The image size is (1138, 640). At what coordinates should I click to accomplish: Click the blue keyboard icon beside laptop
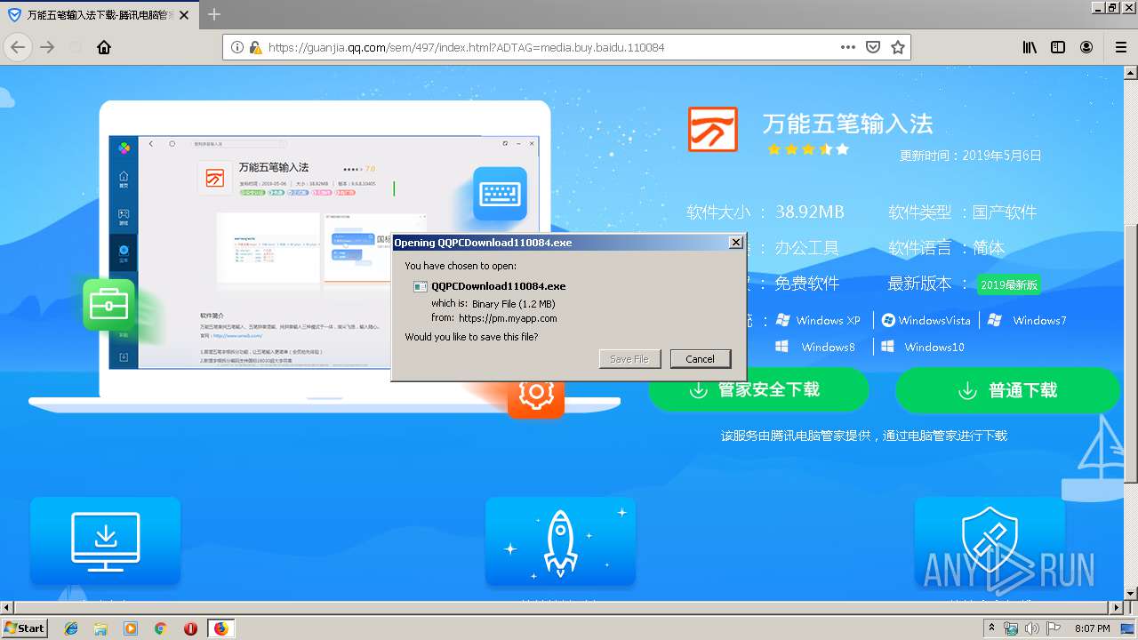coord(500,194)
